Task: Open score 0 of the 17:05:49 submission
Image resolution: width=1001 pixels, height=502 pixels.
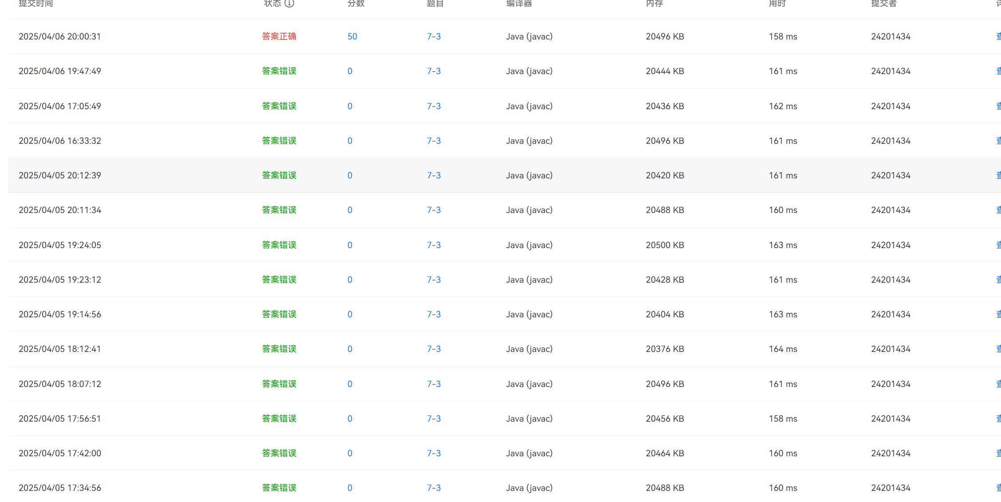Action: coord(350,106)
